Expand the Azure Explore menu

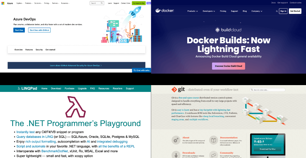20,3
